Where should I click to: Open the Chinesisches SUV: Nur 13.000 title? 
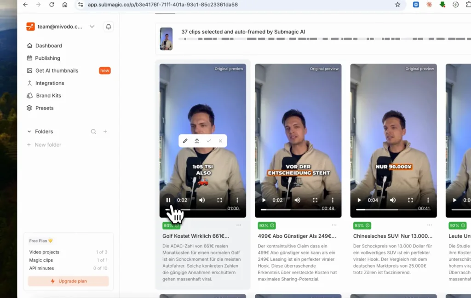(393, 236)
